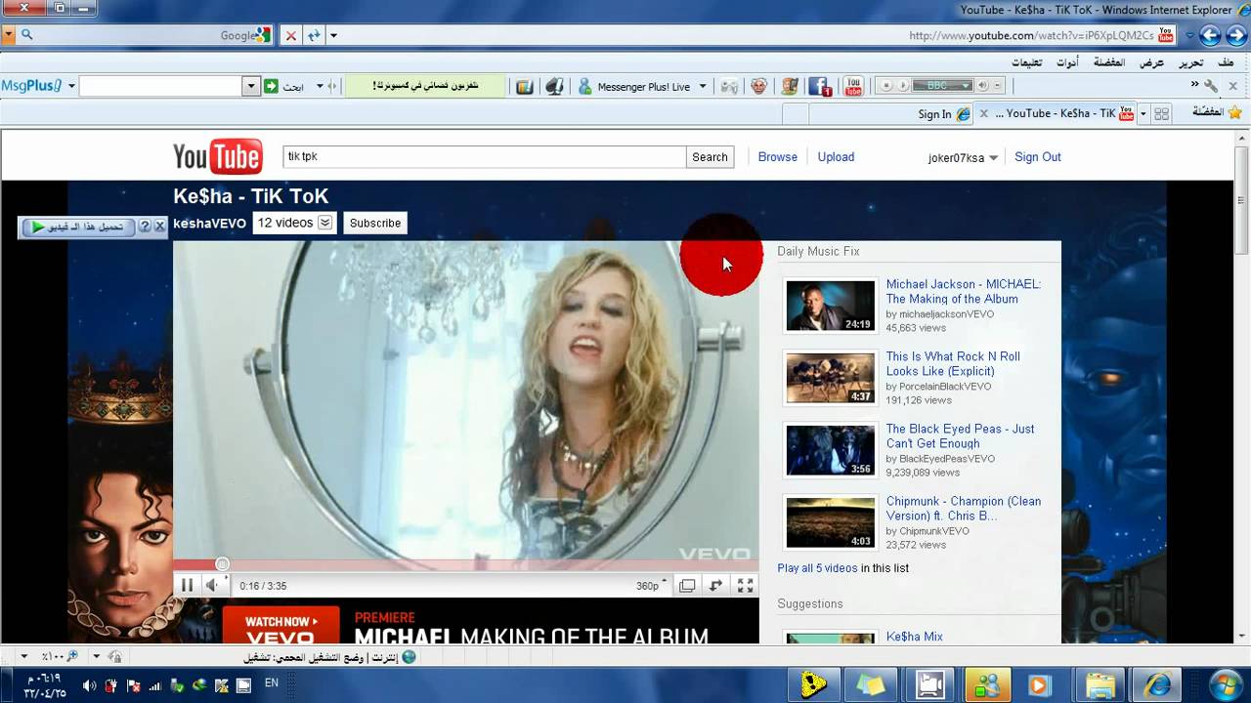Click the toolbar wrench settings icon
The height and width of the screenshot is (703, 1251).
click(1210, 86)
